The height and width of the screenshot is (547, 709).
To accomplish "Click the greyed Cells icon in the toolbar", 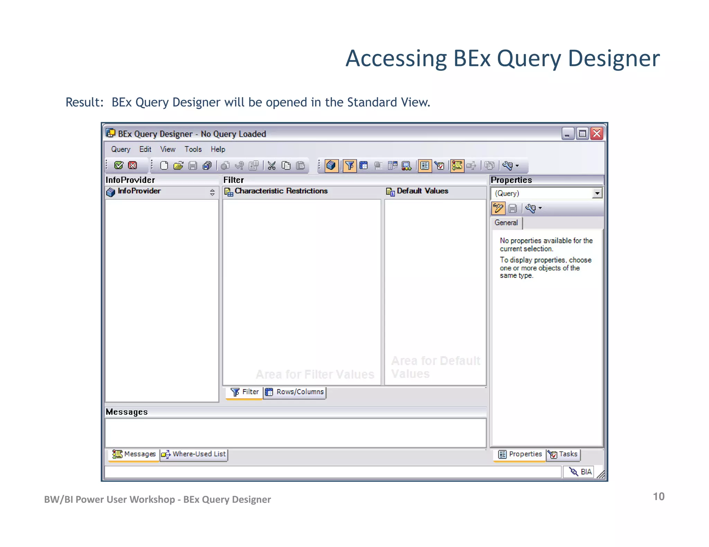I will [378, 166].
